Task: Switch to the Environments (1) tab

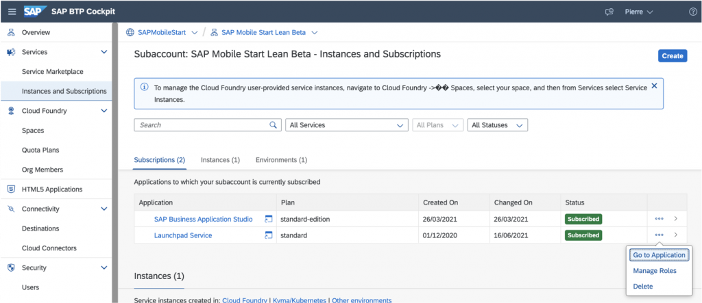Action: pos(281,160)
